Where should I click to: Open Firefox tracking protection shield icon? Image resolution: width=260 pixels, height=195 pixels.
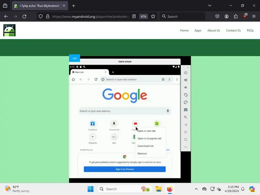(41, 17)
